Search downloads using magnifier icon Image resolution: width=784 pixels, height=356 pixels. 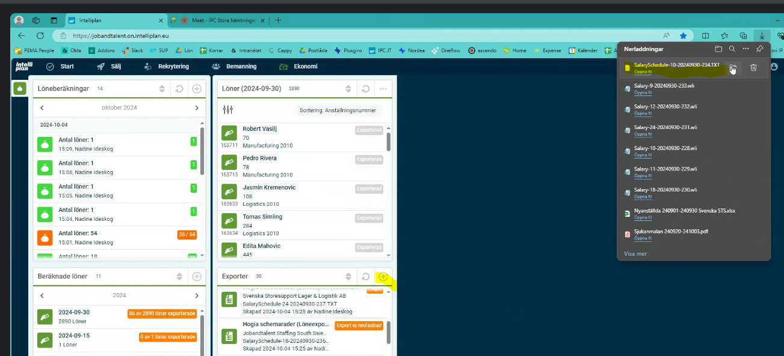click(732, 49)
